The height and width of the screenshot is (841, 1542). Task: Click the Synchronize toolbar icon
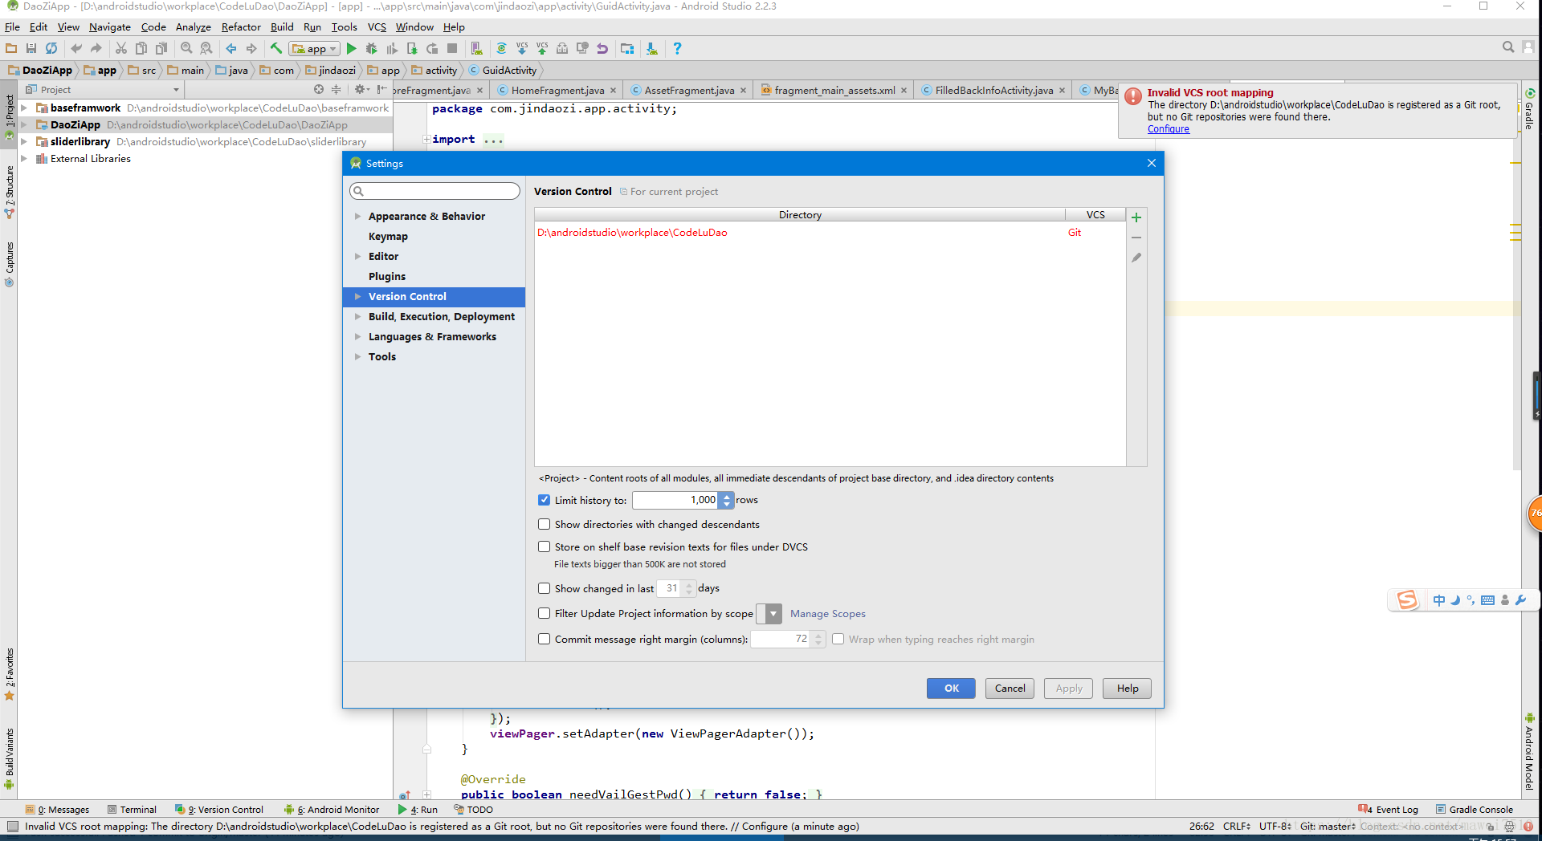pos(51,49)
